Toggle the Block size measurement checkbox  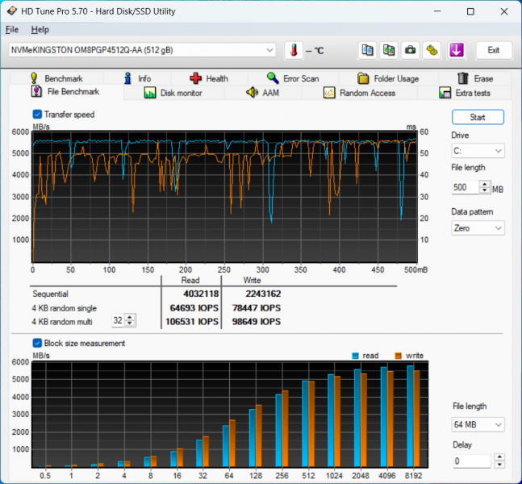38,343
